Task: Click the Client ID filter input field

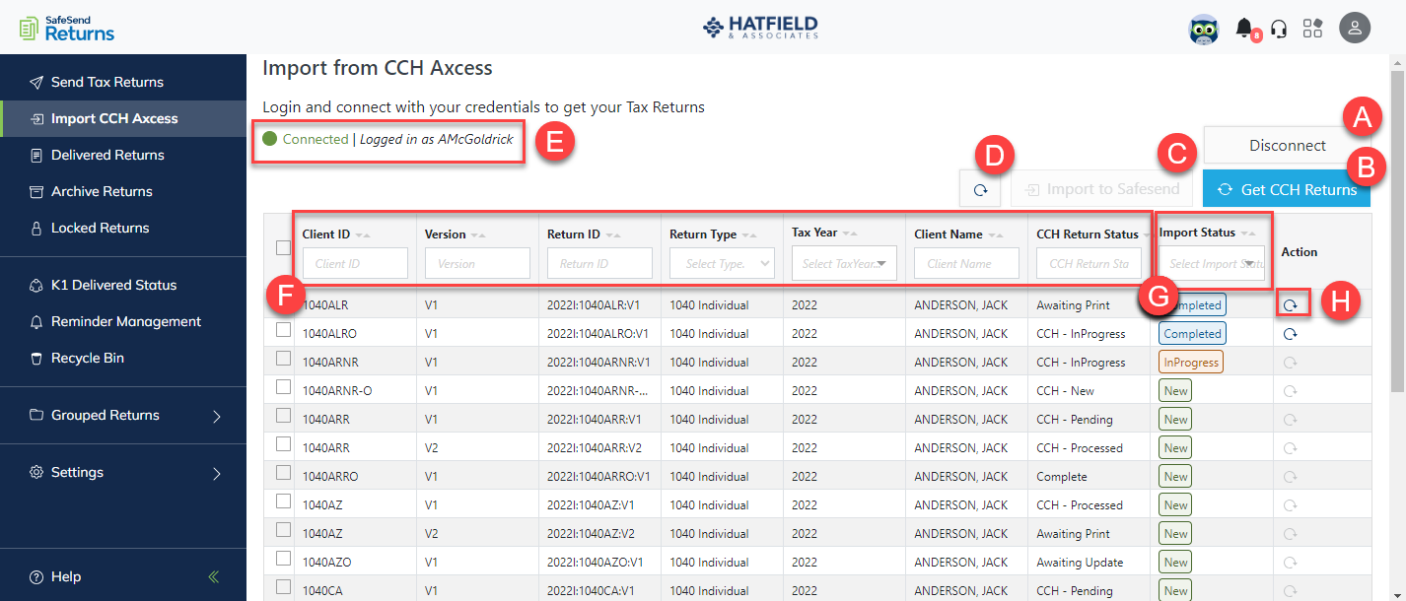Action: (x=354, y=263)
